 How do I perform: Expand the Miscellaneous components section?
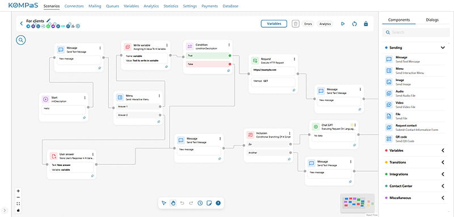[443, 198]
